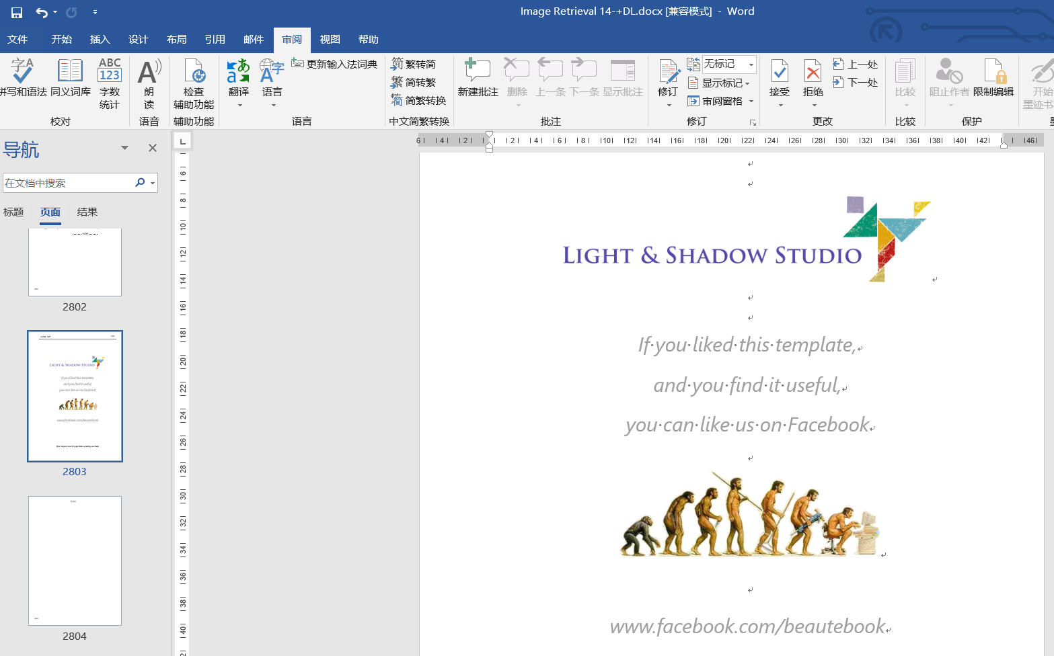Accept the change (接受)
1054x656 pixels.
point(780,78)
